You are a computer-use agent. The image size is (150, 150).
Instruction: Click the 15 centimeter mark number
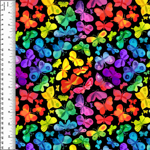click(x=2, y=74)
